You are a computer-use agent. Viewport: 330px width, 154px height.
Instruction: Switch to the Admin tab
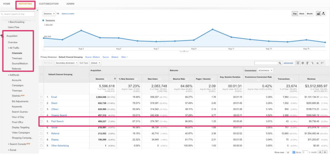click(70, 4)
